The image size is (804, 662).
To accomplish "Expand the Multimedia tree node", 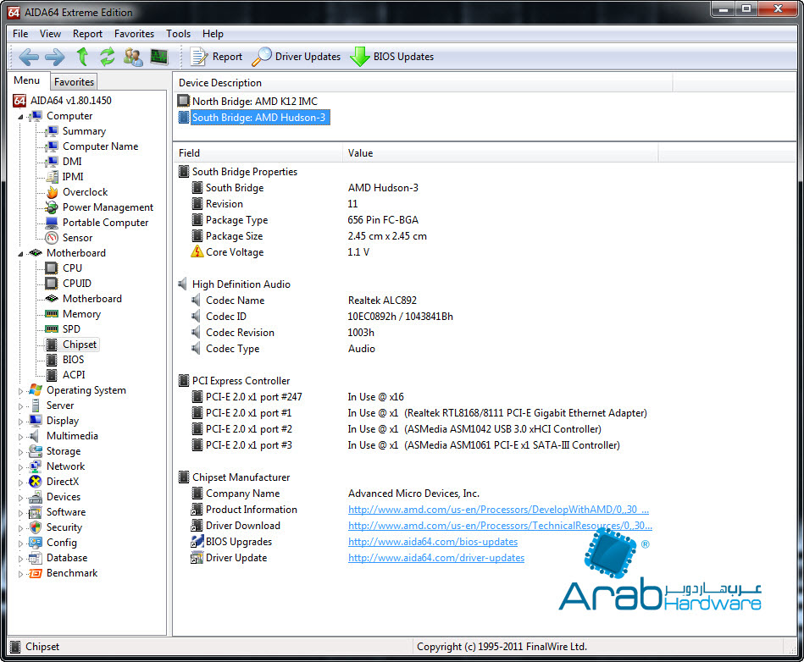I will point(20,437).
